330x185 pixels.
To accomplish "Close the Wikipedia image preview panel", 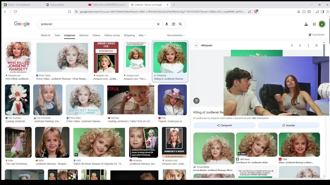I will [317, 45].
